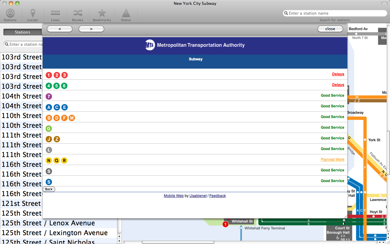
Task: Close the status sheet with close button
Action: [330, 29]
